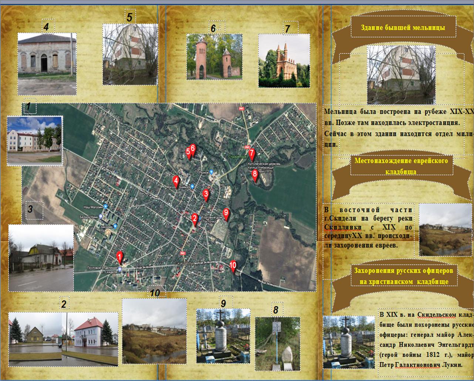Click the number label '5' text box
This screenshot has height=381, width=474.
[x=130, y=17]
